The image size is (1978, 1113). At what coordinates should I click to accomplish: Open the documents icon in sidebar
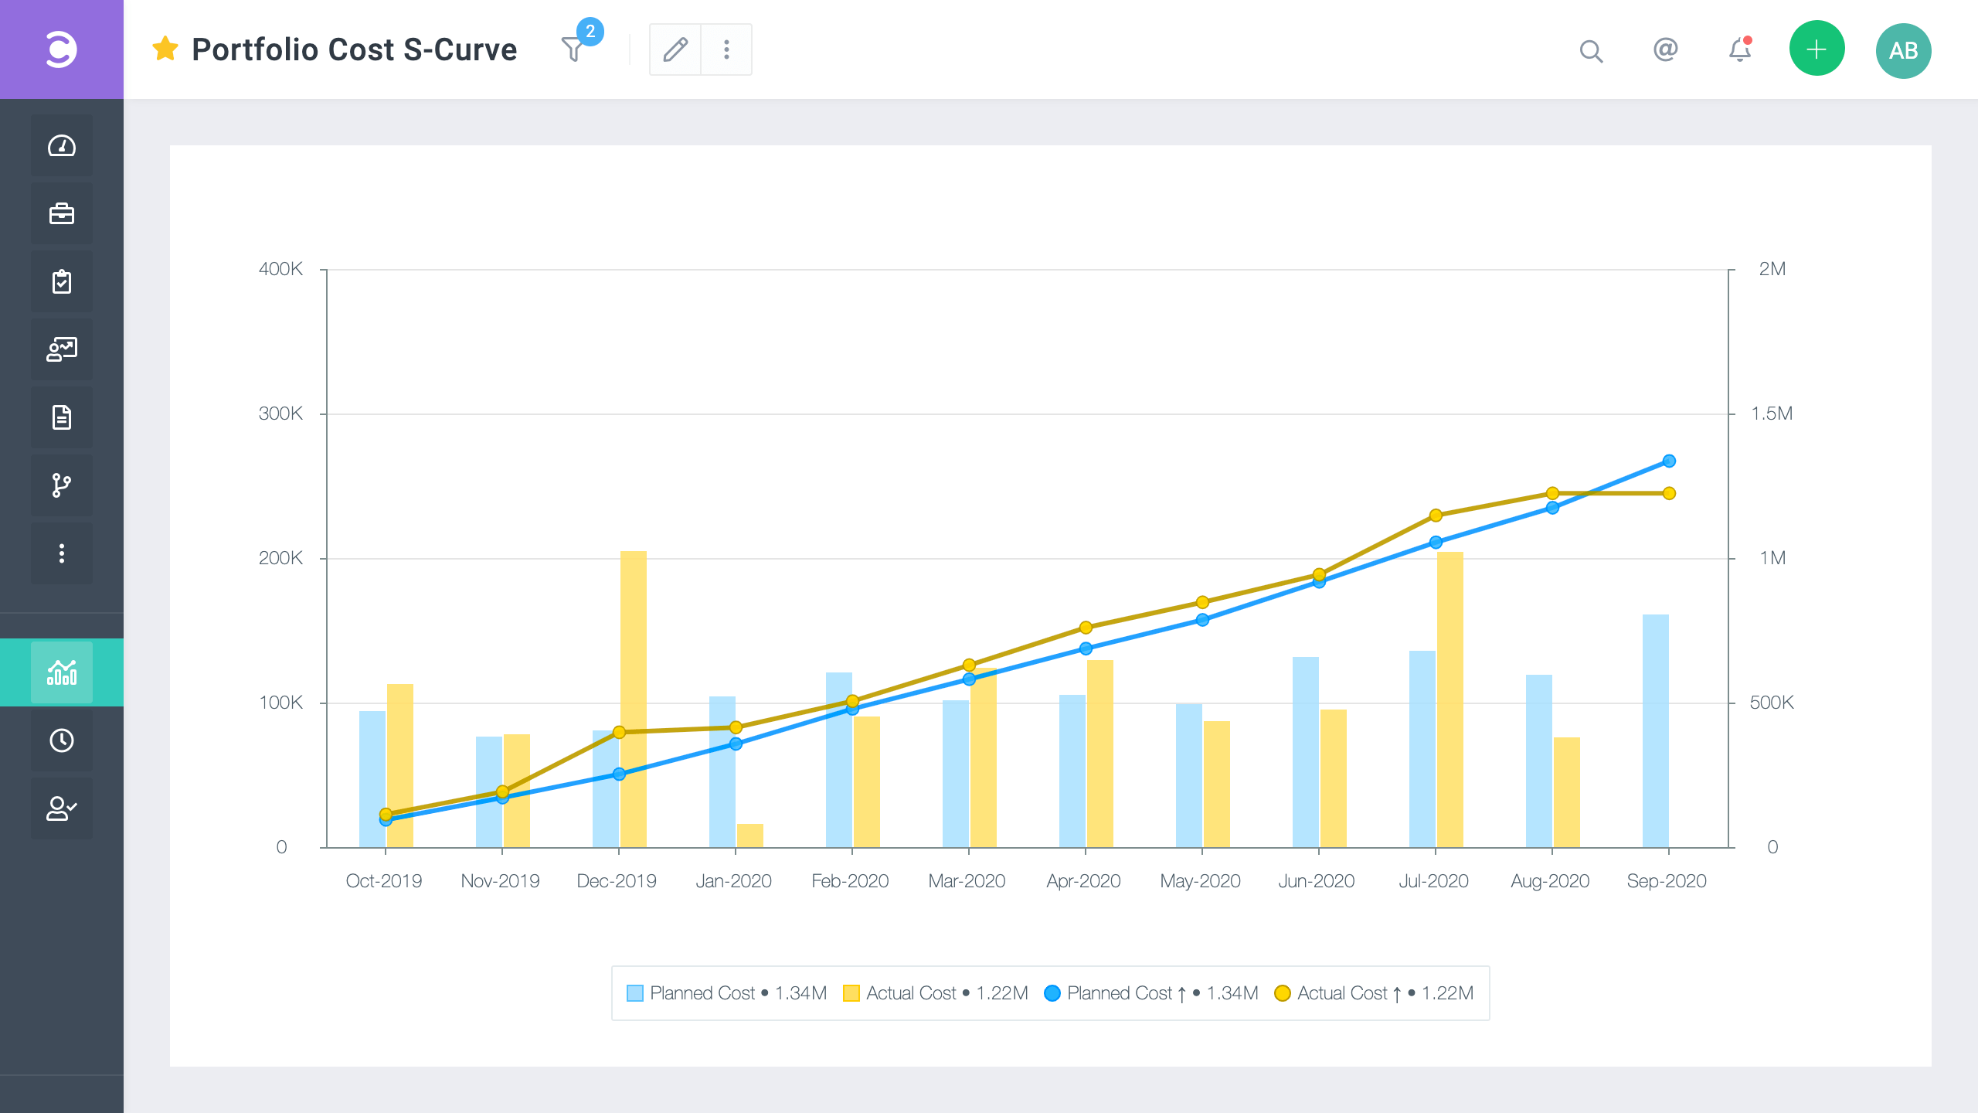62,417
